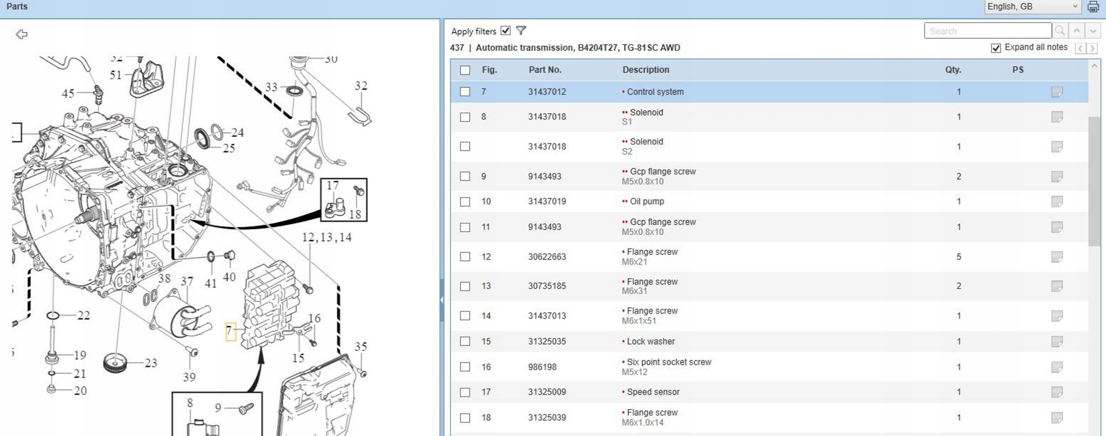Image resolution: width=1106 pixels, height=436 pixels.
Task: Select callout 7 in the diagram
Action: [x=230, y=331]
